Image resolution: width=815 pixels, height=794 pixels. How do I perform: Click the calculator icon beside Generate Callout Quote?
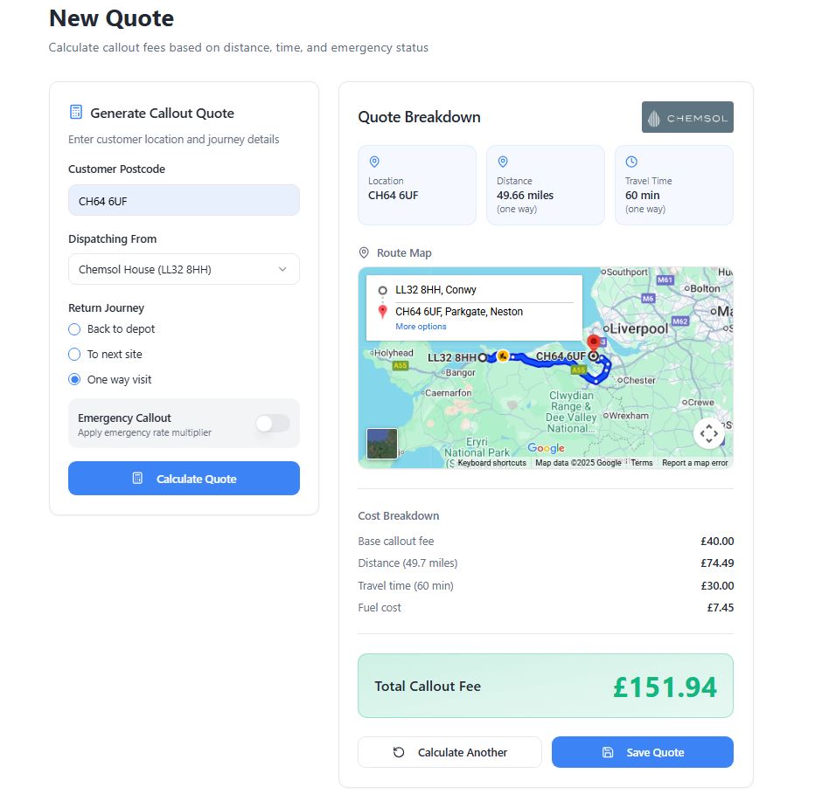[x=74, y=112]
